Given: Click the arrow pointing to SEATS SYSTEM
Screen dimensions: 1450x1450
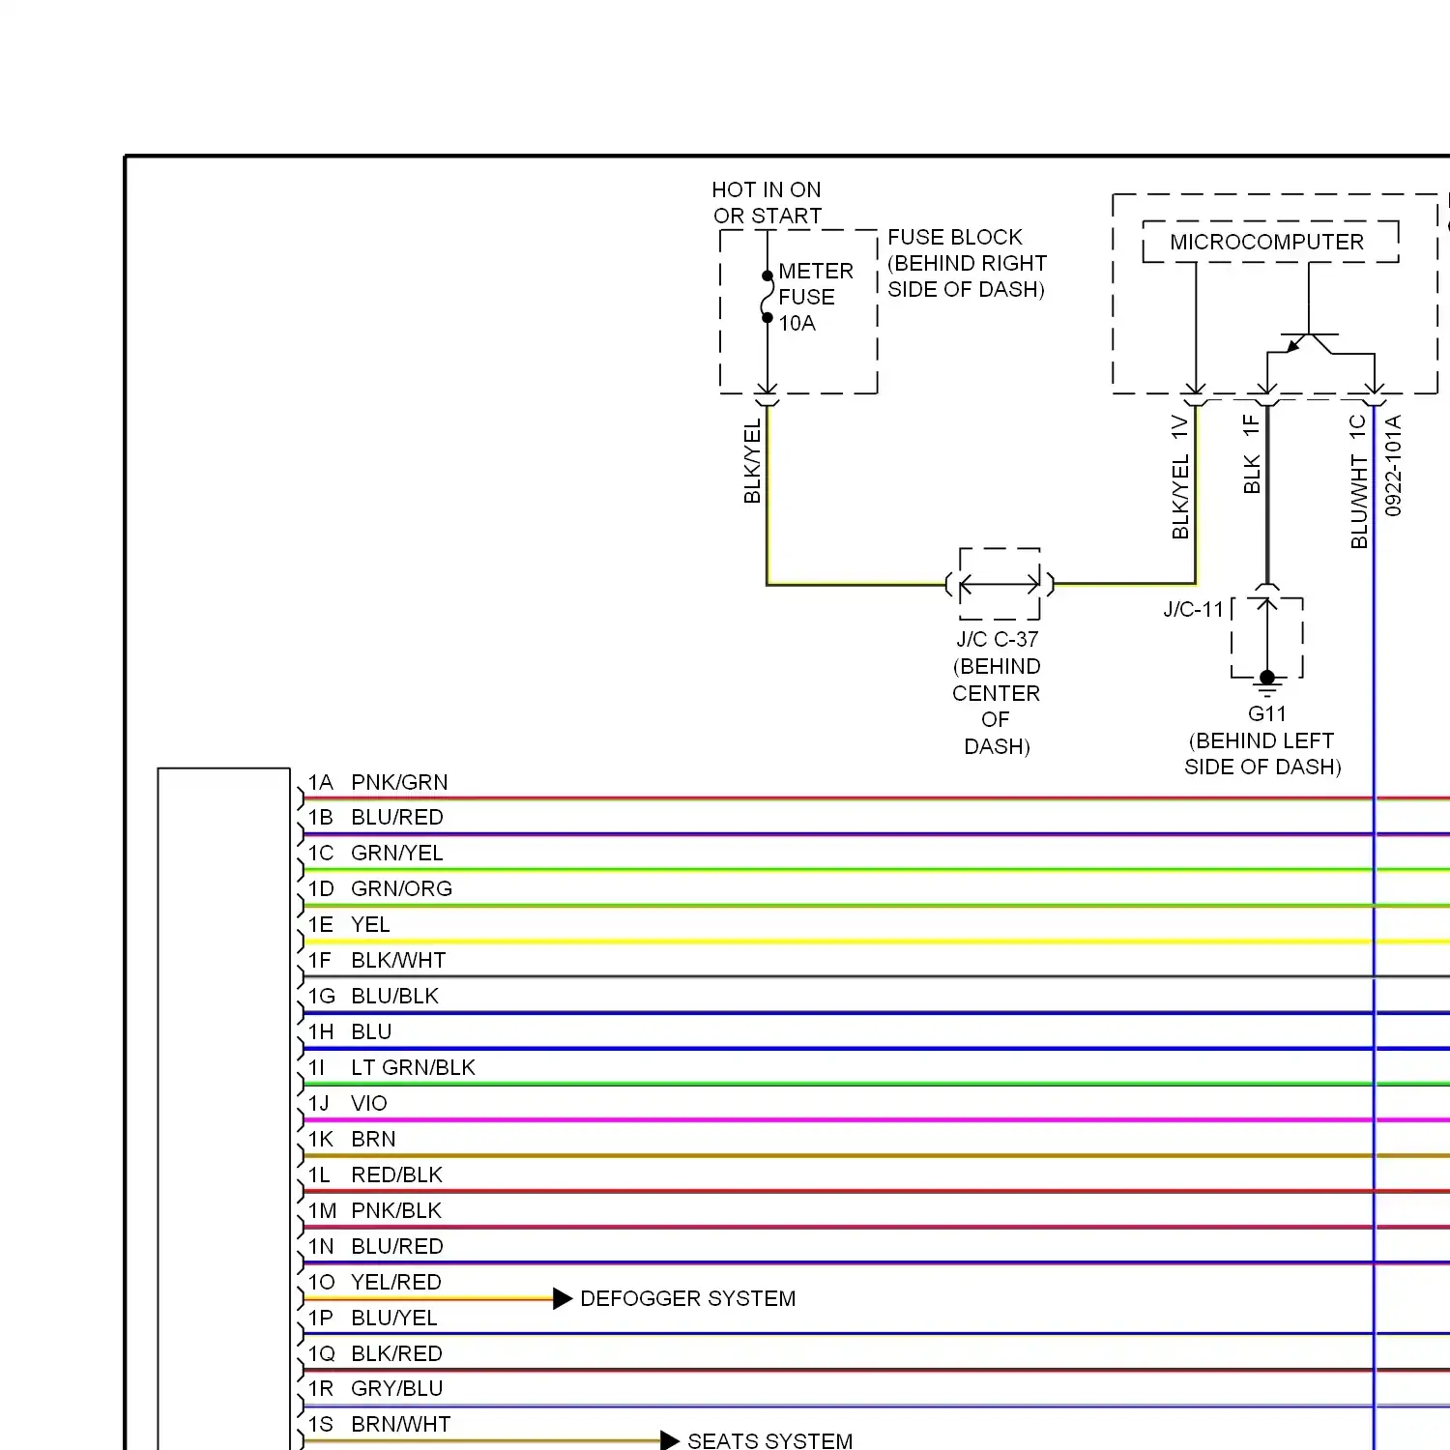Looking at the screenshot, I should pyautogui.click(x=670, y=1440).
